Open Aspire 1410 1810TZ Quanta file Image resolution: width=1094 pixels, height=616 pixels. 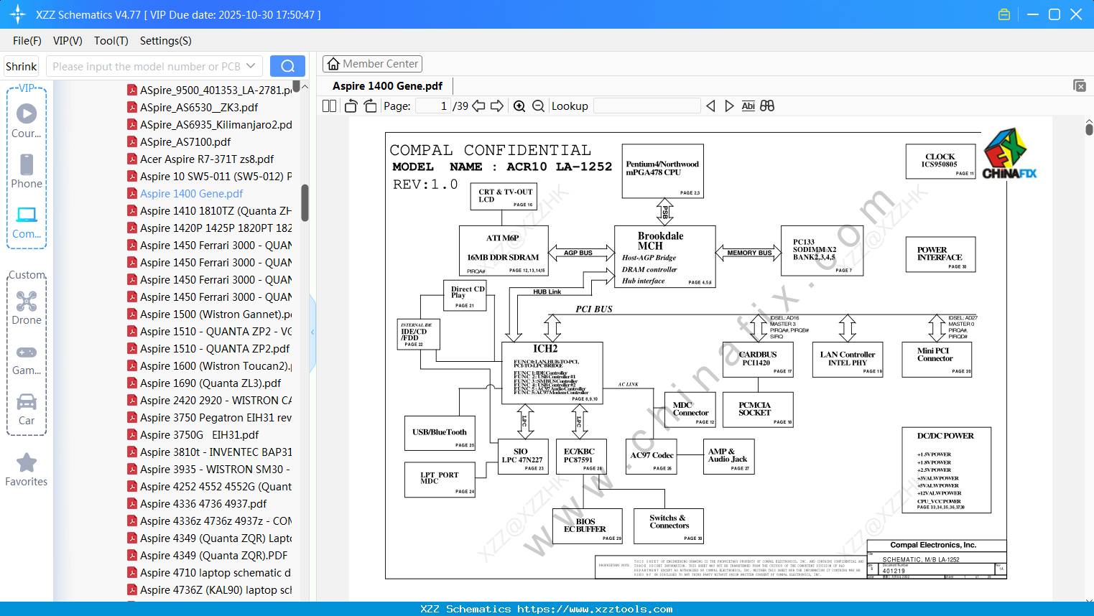(x=210, y=211)
